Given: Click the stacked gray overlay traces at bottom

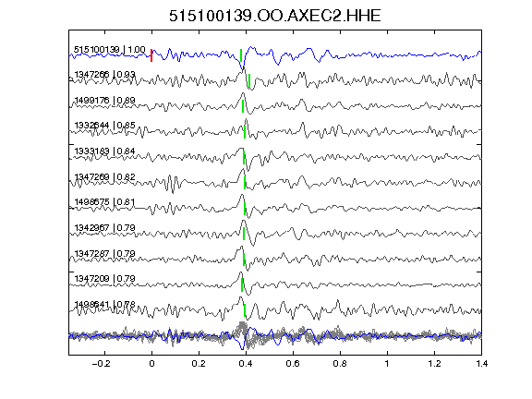Looking at the screenshot, I should (275, 335).
